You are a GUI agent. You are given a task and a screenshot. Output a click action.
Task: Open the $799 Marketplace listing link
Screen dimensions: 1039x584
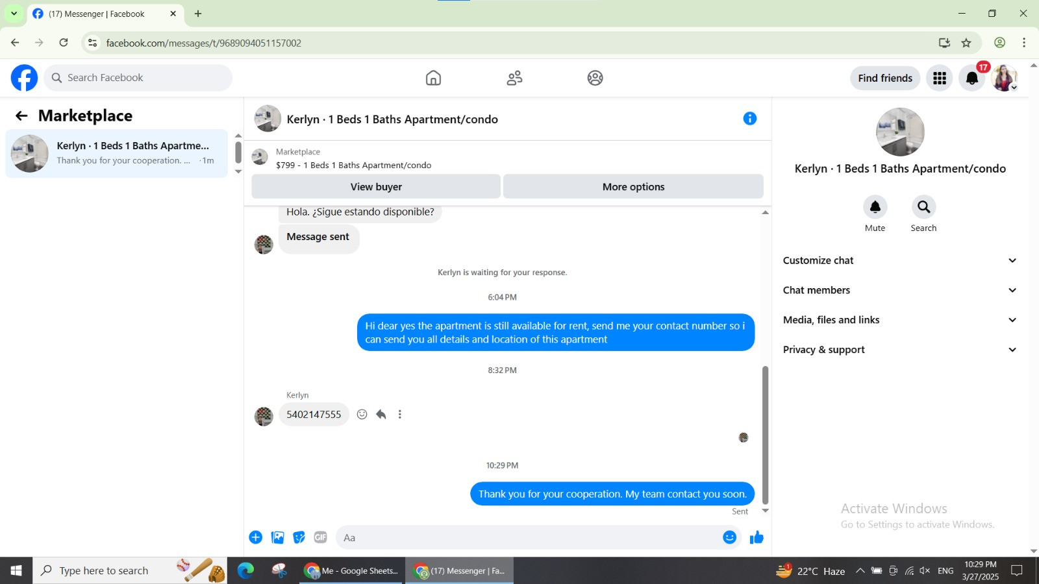click(353, 165)
